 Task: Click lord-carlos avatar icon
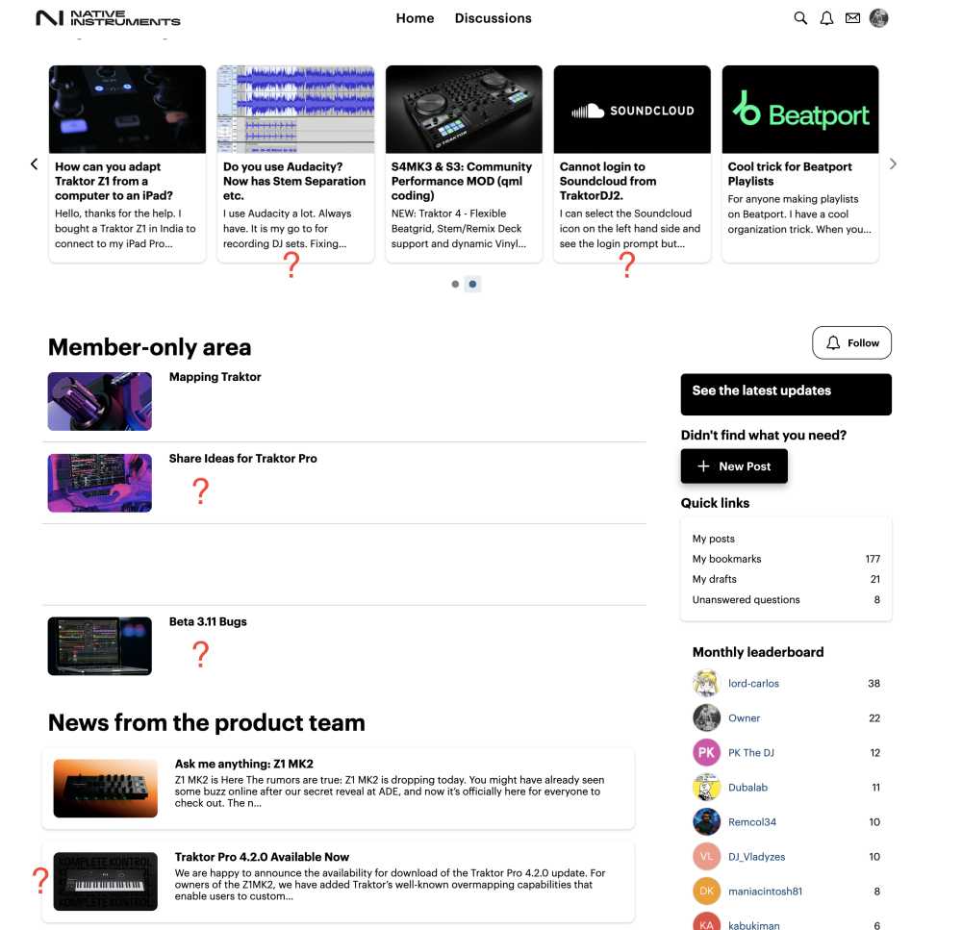click(707, 684)
